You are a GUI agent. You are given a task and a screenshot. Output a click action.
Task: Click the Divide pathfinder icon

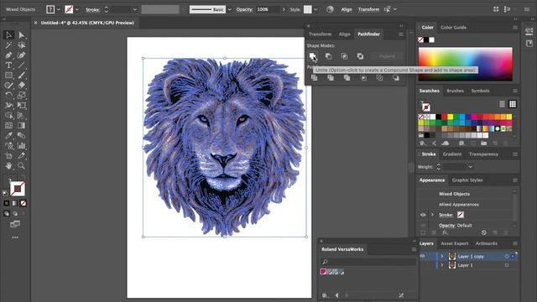point(314,78)
